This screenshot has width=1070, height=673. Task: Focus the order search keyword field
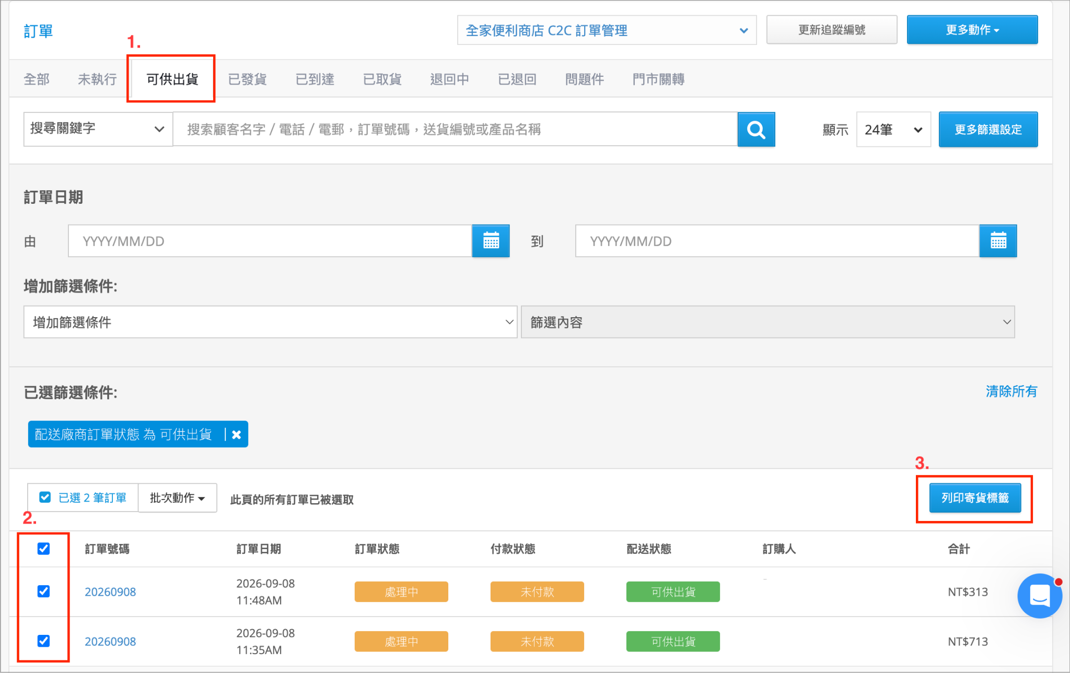point(455,129)
